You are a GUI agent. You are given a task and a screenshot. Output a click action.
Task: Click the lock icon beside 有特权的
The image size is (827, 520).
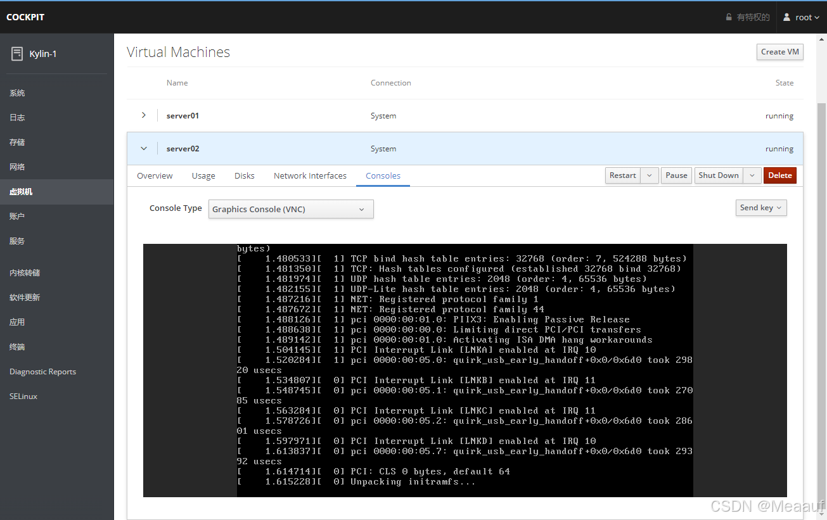pos(729,17)
